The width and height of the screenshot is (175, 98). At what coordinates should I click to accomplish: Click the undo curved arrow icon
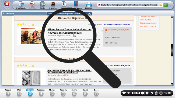tap(152, 93)
